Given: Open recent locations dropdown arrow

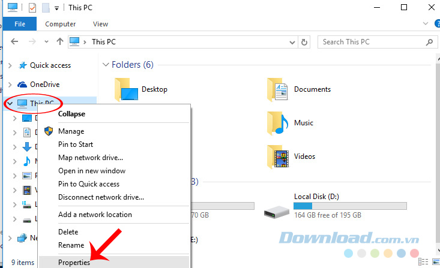Looking at the screenshot, I should 46,42.
